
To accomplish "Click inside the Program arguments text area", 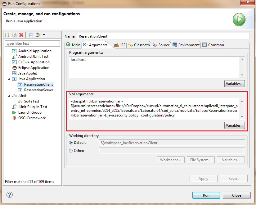I will pos(154,67).
